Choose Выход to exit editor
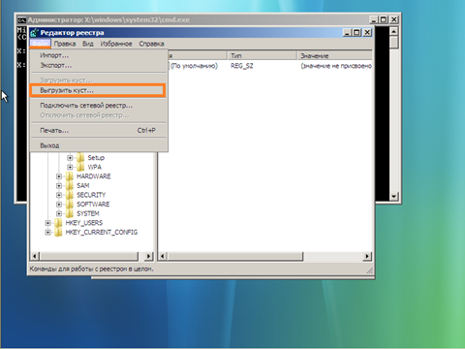This screenshot has width=465, height=349. point(99,145)
